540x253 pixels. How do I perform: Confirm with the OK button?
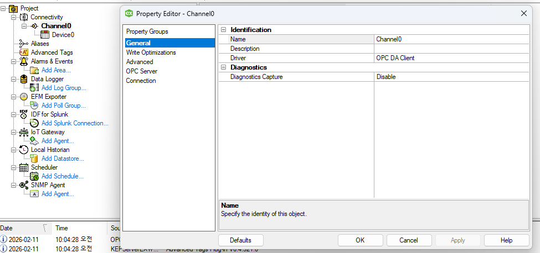coord(360,240)
